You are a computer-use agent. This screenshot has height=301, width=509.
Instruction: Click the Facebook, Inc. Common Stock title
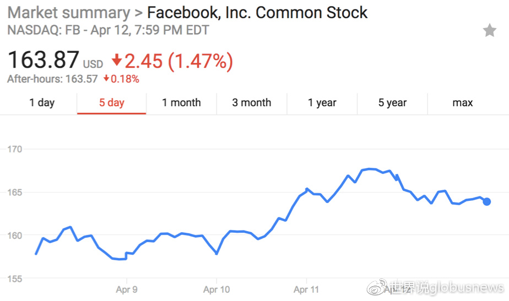pyautogui.click(x=257, y=12)
